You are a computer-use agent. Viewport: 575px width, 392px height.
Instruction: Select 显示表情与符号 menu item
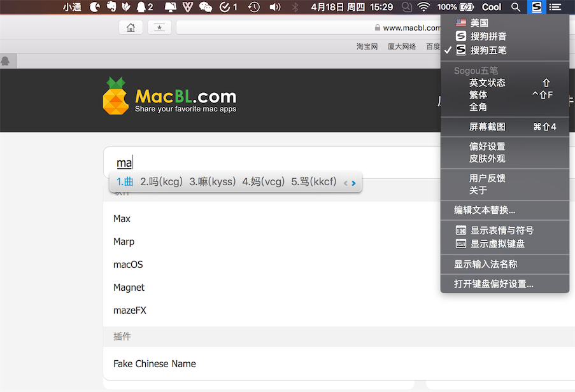(x=505, y=230)
